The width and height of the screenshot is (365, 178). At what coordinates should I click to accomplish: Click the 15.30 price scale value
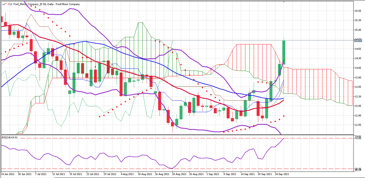[x=358, y=20]
